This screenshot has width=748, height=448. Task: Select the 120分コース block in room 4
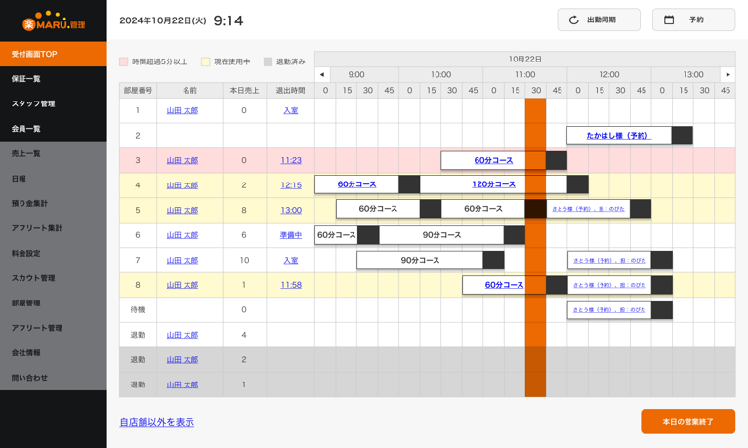coord(493,184)
